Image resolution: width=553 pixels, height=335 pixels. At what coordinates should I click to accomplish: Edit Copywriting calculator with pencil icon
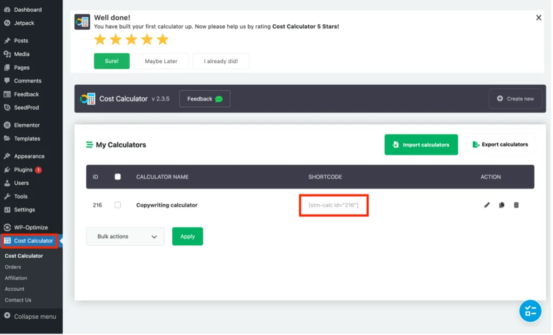coord(487,205)
